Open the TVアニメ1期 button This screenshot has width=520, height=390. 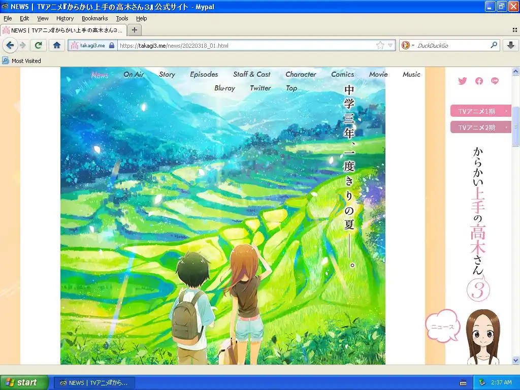[x=480, y=111]
